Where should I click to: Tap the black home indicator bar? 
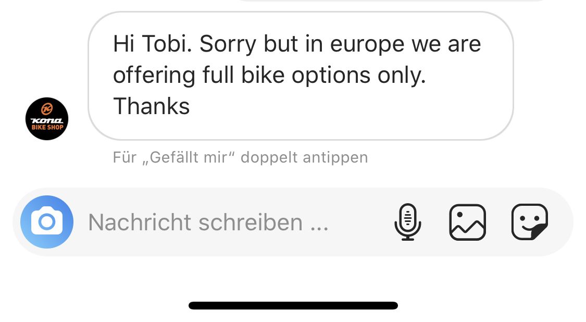293,305
